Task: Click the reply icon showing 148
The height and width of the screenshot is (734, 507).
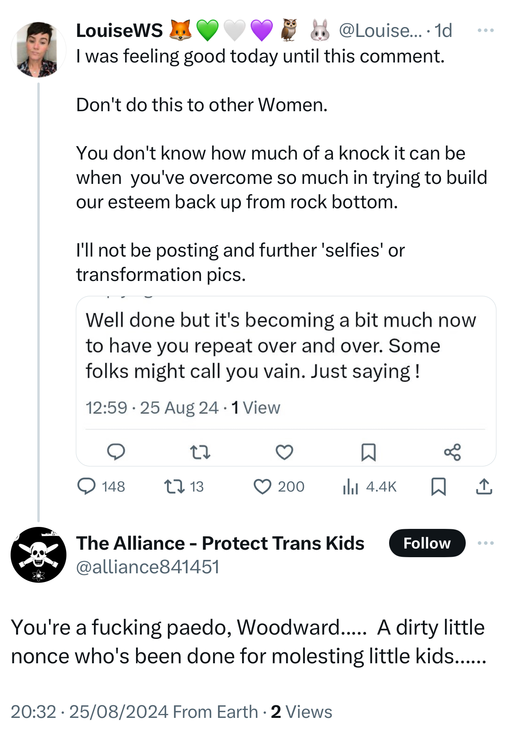Action: point(86,486)
